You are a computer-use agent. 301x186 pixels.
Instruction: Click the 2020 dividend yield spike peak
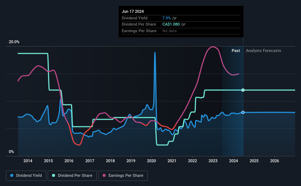155,52
